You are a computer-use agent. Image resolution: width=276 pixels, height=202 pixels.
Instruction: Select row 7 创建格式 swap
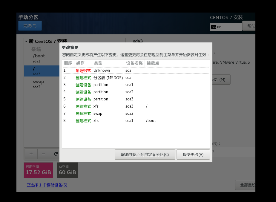tap(136, 114)
